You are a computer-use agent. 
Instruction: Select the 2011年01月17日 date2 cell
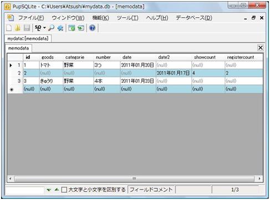(x=174, y=73)
